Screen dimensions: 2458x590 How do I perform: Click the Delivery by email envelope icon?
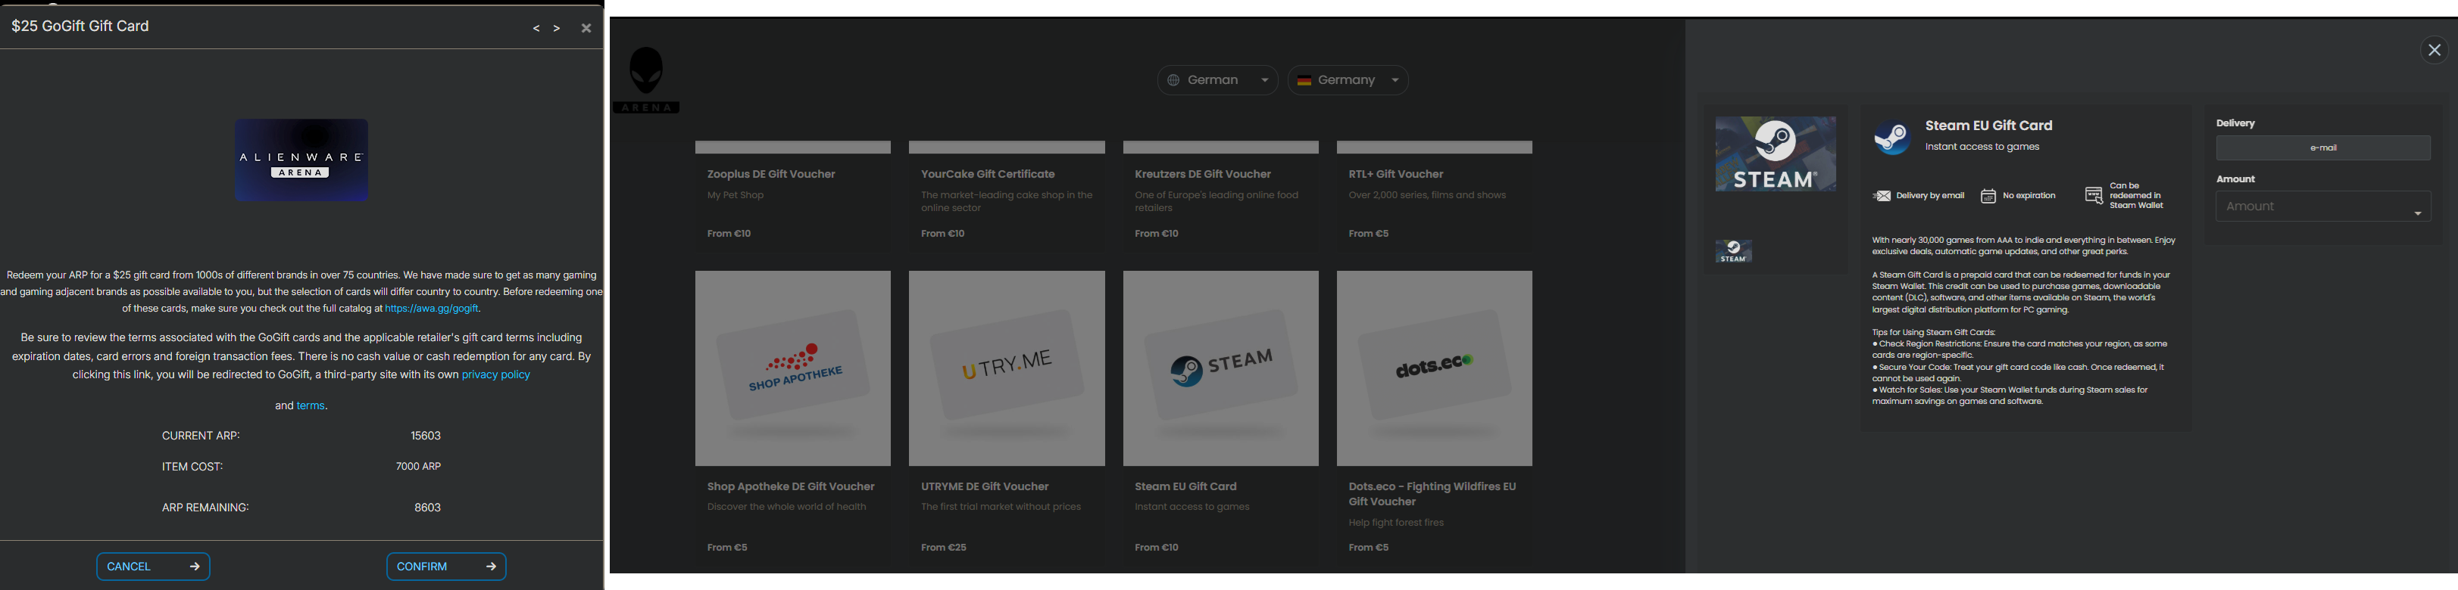point(1882,197)
